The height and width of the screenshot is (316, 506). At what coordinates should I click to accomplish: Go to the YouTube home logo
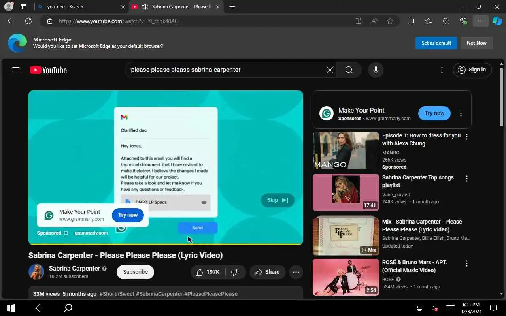[48, 70]
